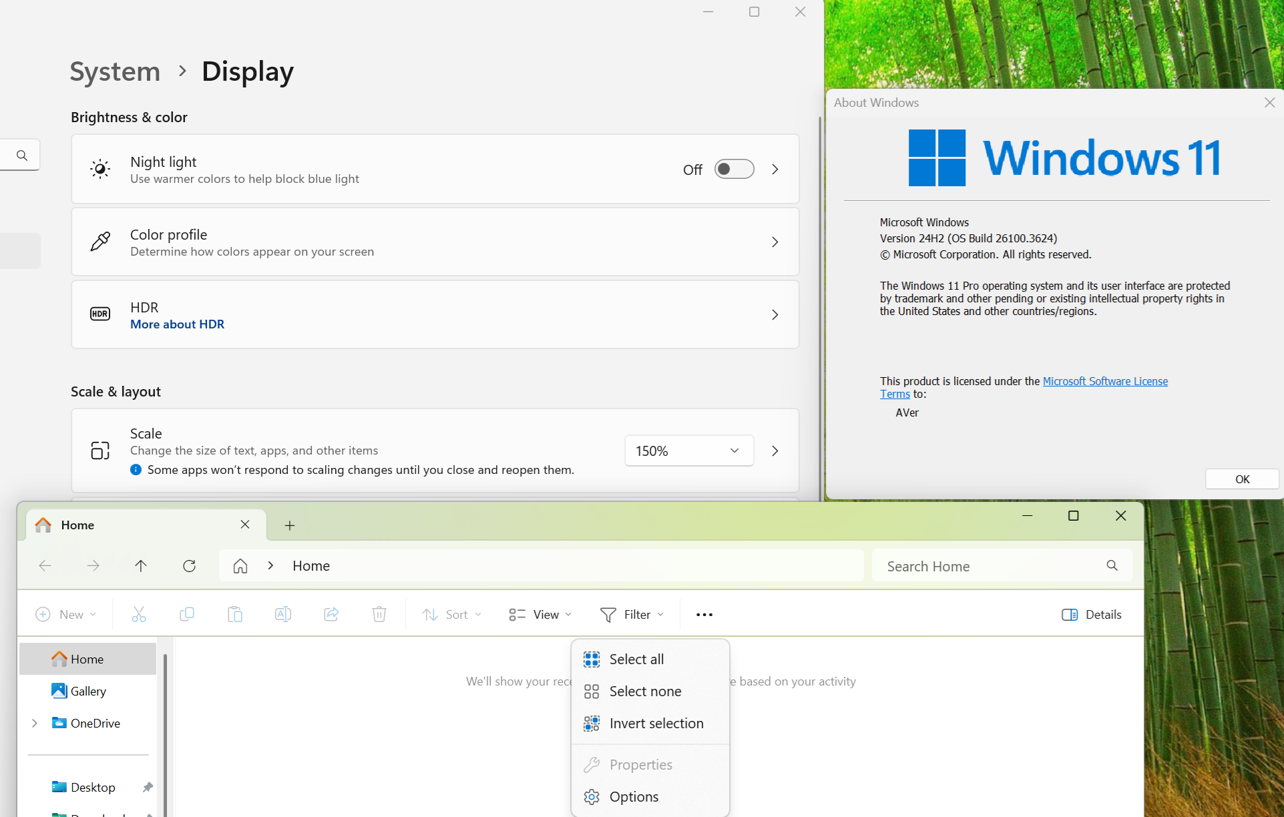Choose Invert selection from the menu
The height and width of the screenshot is (817, 1284).
click(650, 724)
